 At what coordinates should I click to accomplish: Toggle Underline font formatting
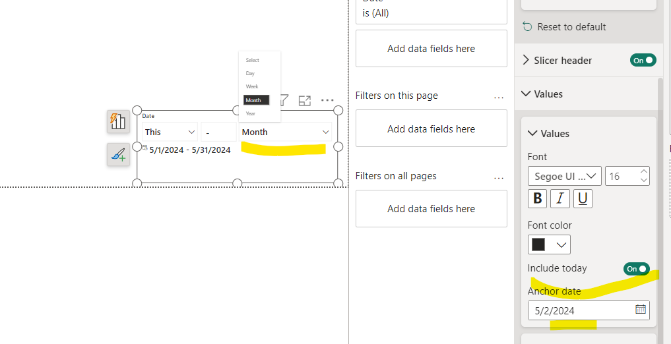click(583, 199)
